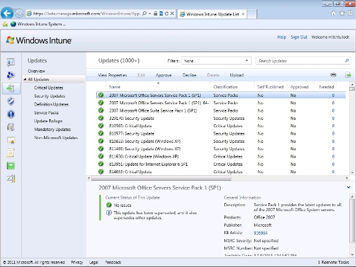Open Endpoint Protection shield icon in sidebar
Screen dimensions: 356x267
coord(11,101)
